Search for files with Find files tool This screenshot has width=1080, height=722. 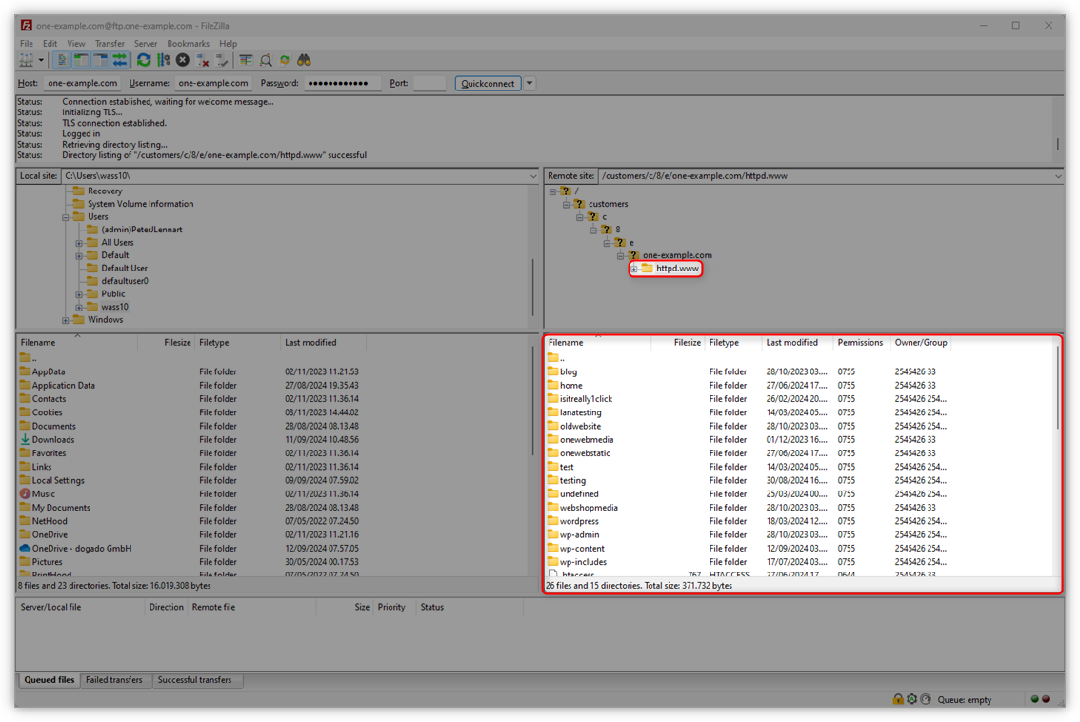click(x=305, y=59)
